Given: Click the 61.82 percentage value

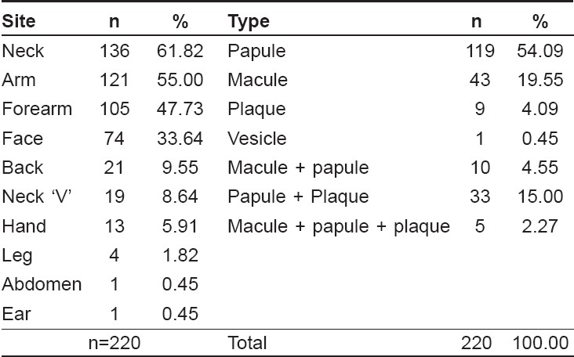Looking at the screenshot, I should coord(180,51).
